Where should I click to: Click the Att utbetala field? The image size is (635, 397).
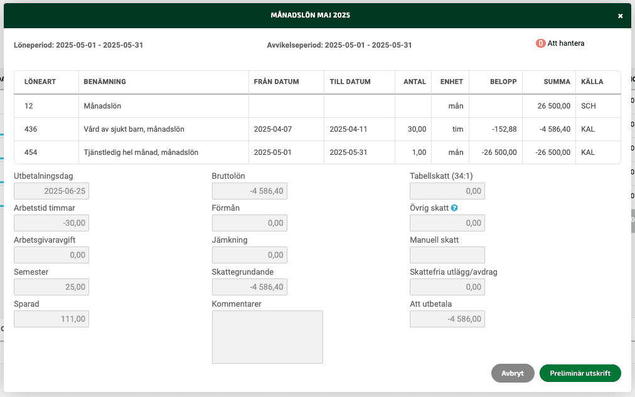[447, 319]
